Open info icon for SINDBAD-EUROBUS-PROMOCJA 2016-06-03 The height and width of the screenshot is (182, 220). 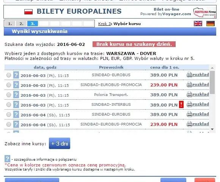point(16,85)
